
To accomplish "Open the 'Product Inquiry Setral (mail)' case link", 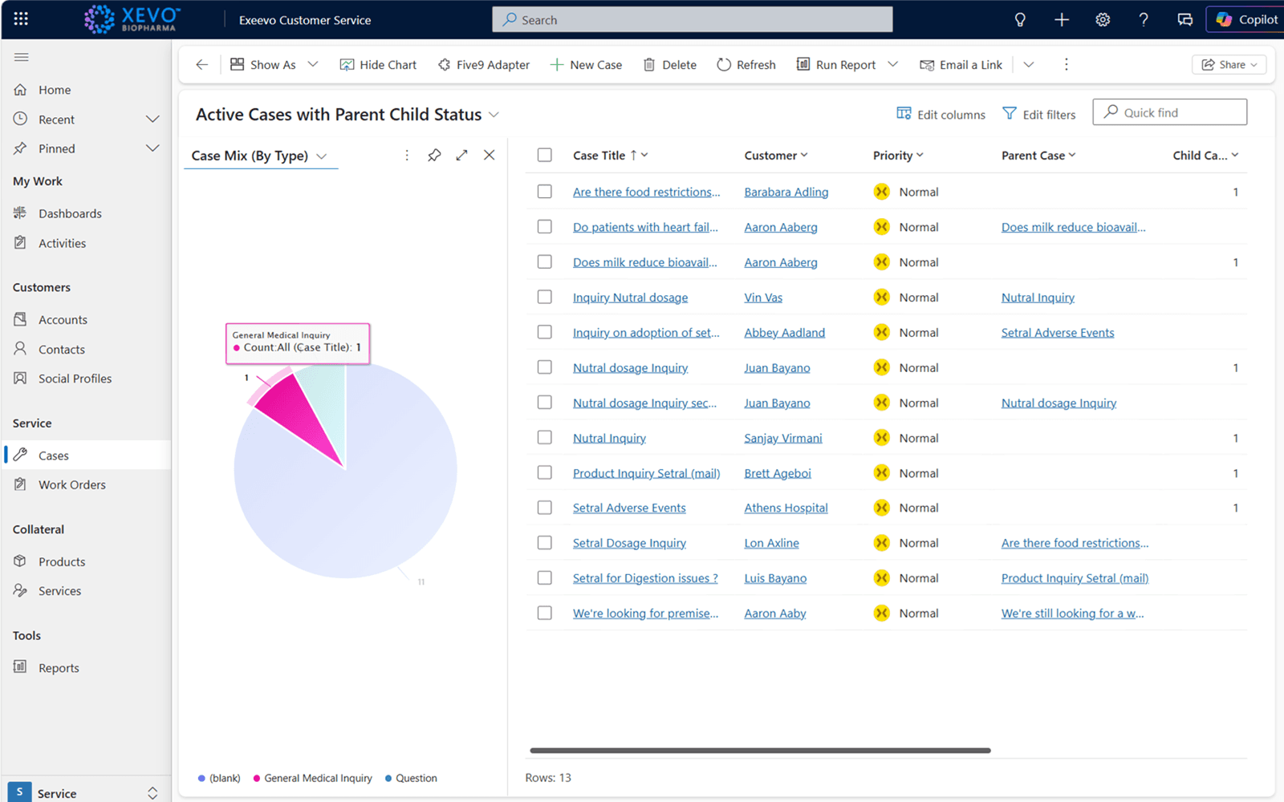I will coord(646,473).
